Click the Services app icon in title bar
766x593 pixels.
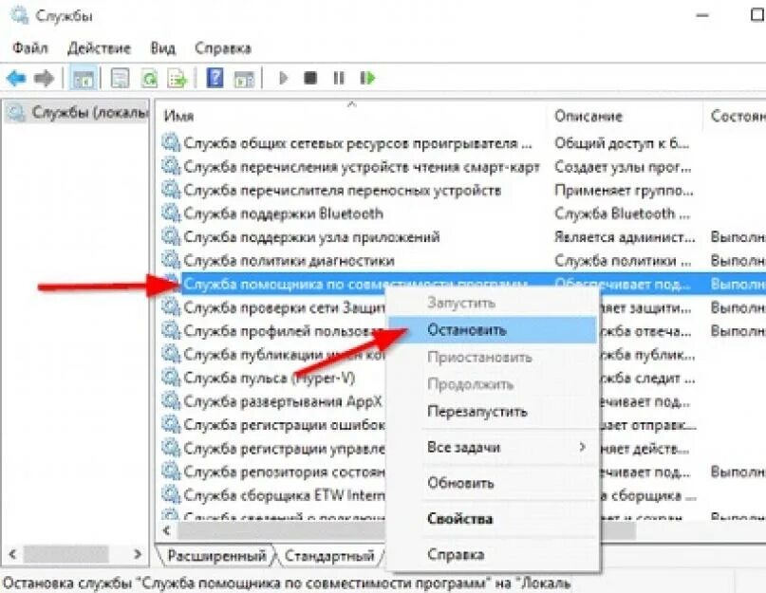pos(19,15)
